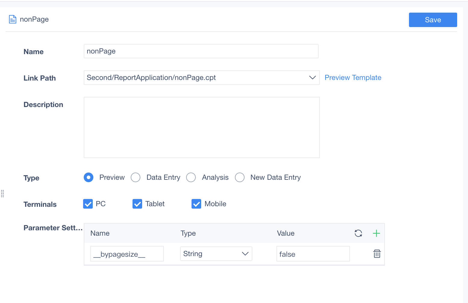Keep Preview selected as the type
468x303 pixels.
[88, 177]
